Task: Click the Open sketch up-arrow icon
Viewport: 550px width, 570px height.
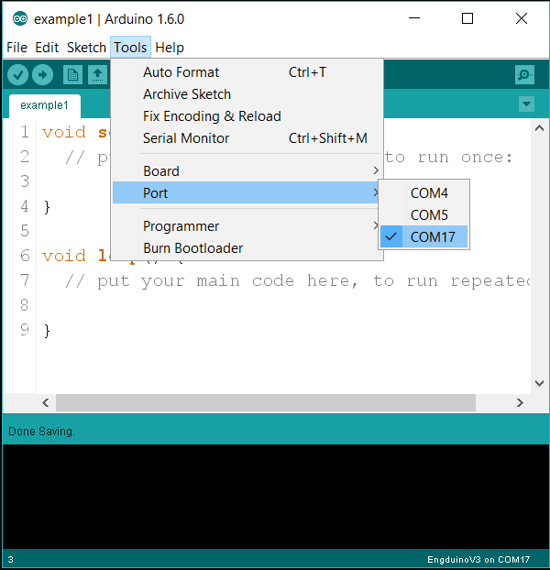Action: pyautogui.click(x=97, y=75)
